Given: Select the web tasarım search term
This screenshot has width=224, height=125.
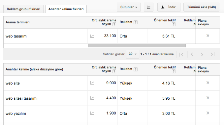Looking at the screenshot, I should (16, 36).
